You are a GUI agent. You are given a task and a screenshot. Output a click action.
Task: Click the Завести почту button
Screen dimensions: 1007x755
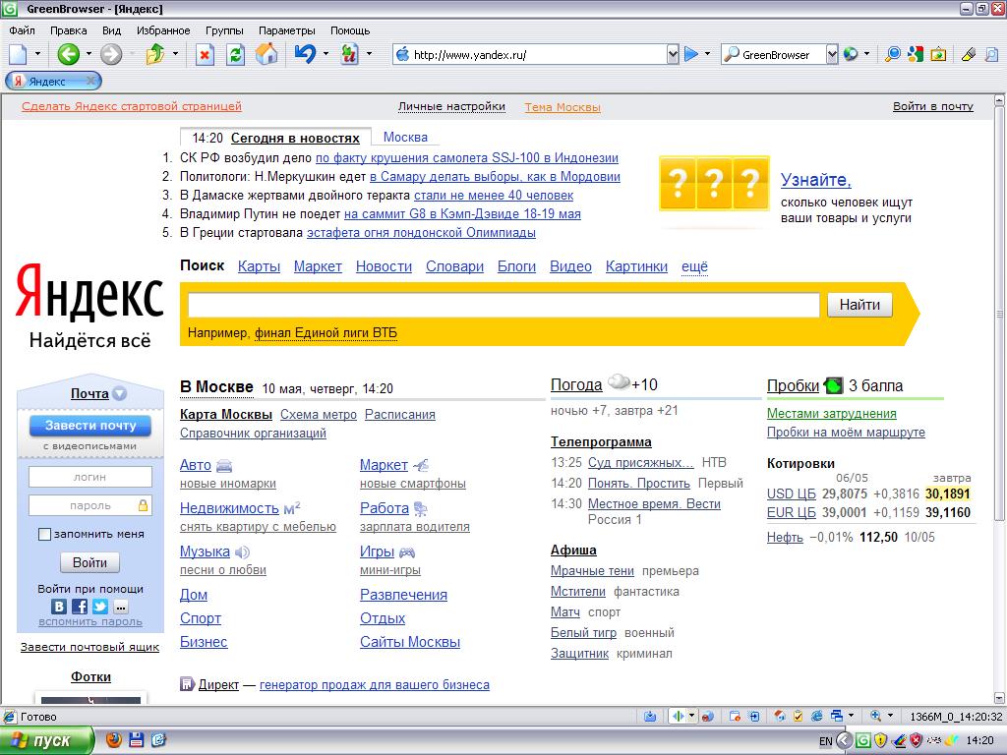click(89, 426)
